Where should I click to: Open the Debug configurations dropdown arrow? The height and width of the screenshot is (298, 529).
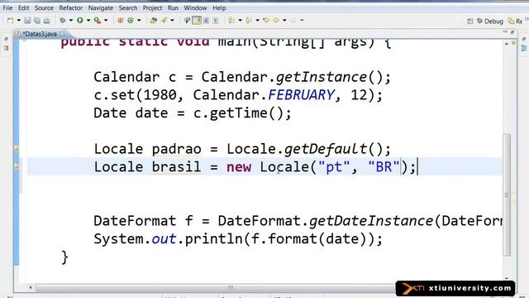coord(71,21)
